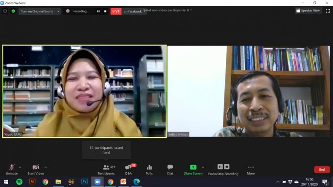This screenshot has width=333, height=187.
Task: Click the red End button
Action: (322, 170)
